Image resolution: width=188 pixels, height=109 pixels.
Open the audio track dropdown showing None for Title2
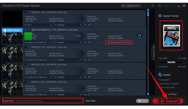tap(38, 25)
